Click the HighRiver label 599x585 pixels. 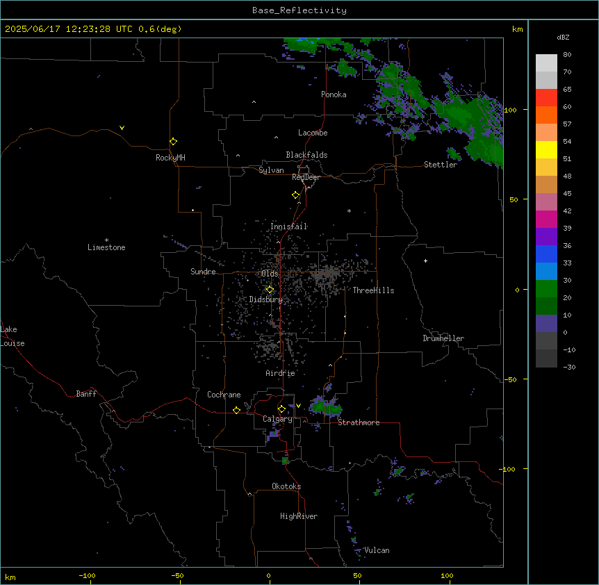299,516
